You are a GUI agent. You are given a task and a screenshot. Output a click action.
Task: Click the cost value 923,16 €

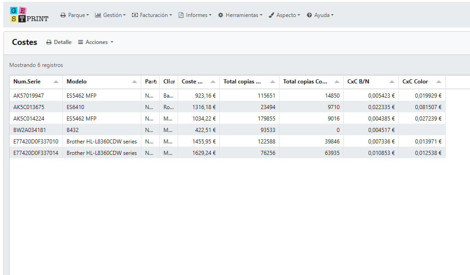tap(205, 96)
